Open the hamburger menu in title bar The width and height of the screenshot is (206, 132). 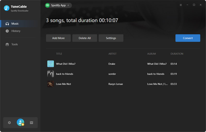[181, 5]
